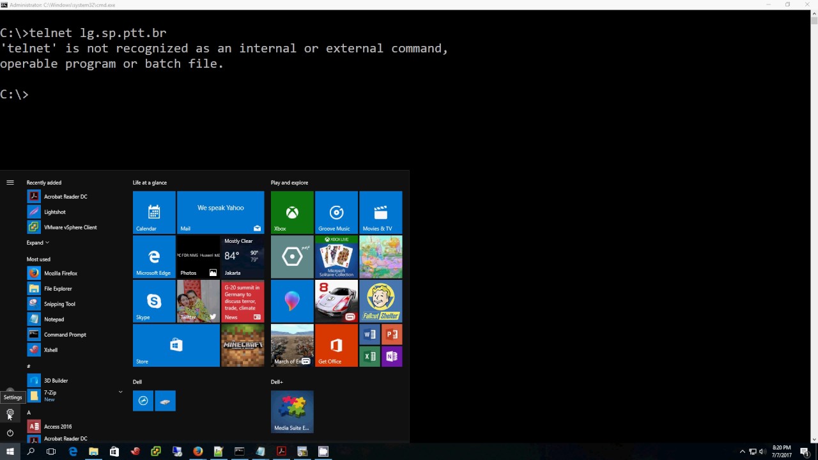The height and width of the screenshot is (460, 818).
Task: Open the volume control in tray
Action: (762, 452)
